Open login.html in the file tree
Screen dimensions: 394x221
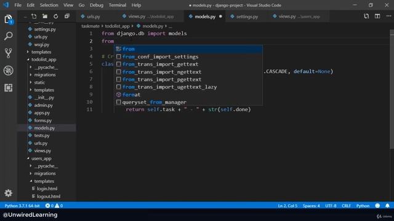(47, 188)
